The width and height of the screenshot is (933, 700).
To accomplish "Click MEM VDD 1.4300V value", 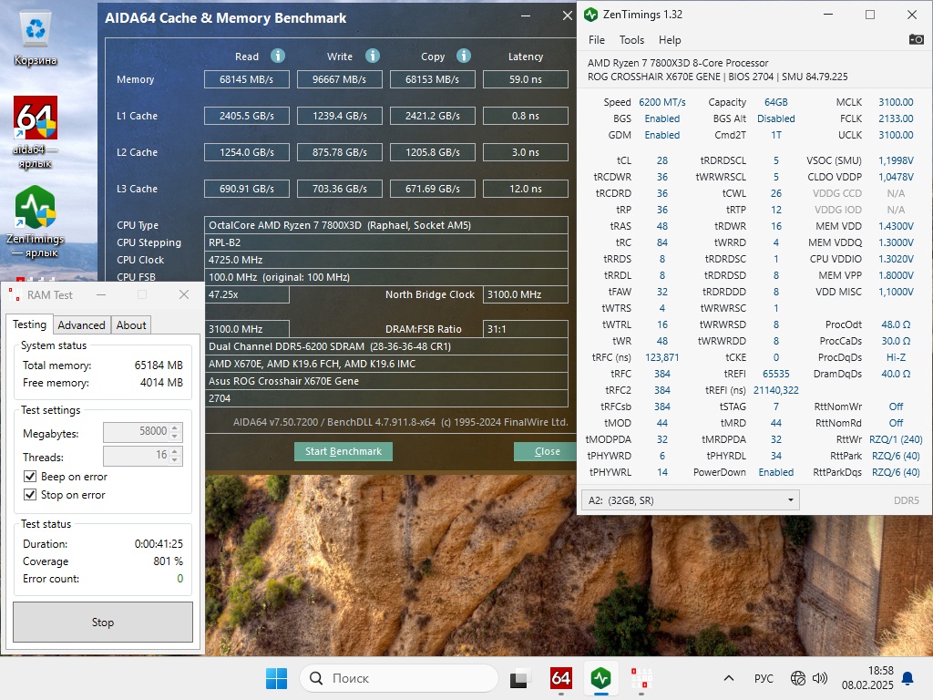I will point(896,226).
